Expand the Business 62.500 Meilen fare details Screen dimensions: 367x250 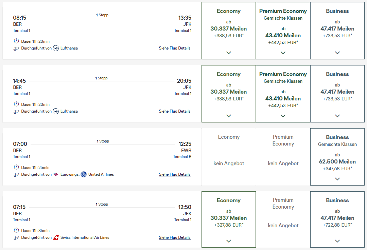tap(337, 178)
